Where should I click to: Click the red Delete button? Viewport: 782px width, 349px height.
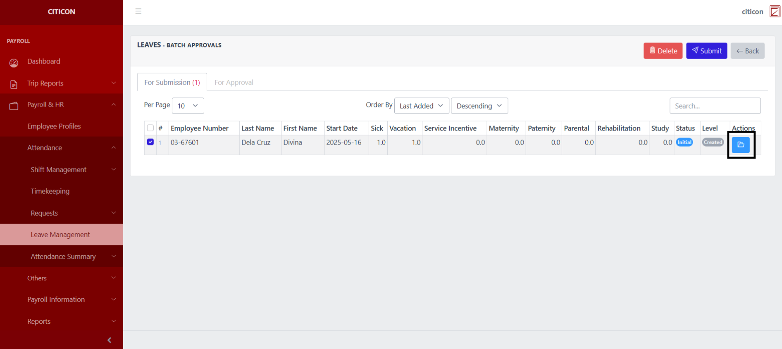point(663,51)
